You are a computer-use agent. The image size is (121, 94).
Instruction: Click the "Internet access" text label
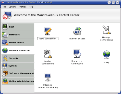point(77,39)
